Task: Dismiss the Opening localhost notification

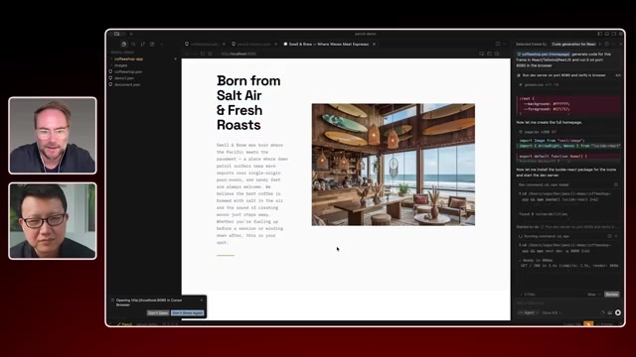Action: point(202,300)
